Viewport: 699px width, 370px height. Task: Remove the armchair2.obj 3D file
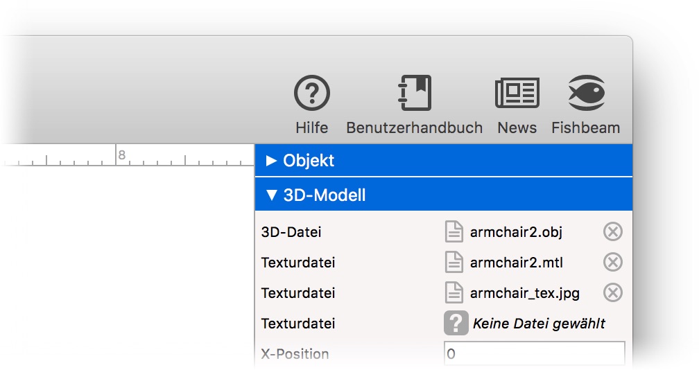coord(612,232)
